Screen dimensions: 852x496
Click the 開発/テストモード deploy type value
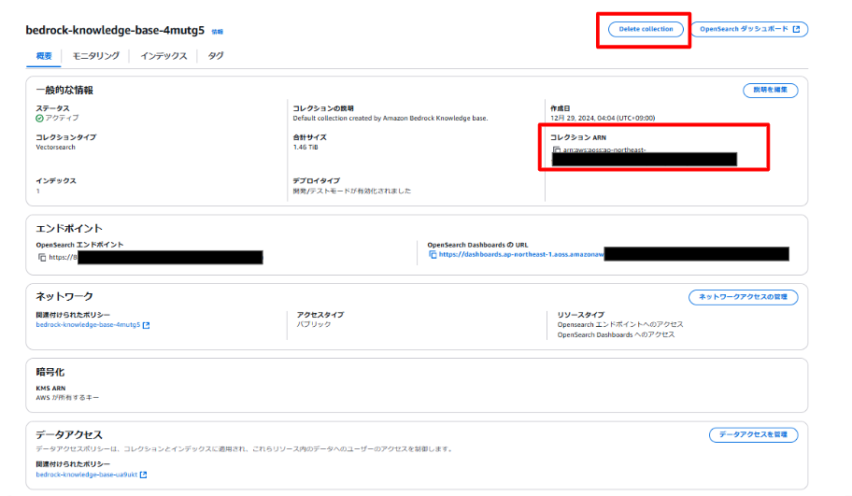(351, 191)
